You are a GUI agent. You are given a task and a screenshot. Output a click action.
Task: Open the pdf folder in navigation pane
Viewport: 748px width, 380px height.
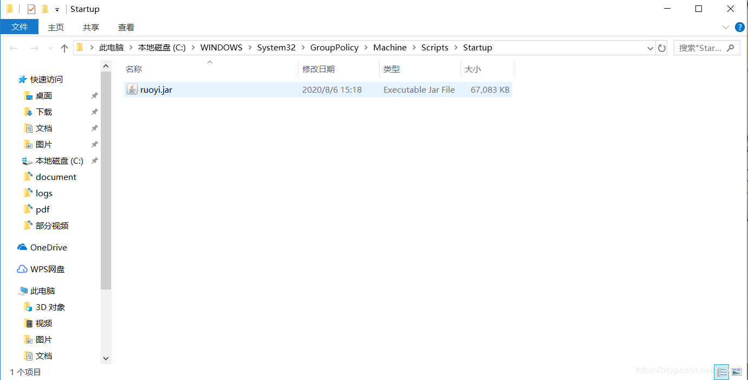[43, 209]
